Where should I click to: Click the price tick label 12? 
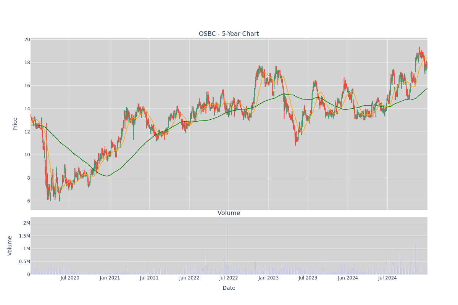[x=27, y=132]
